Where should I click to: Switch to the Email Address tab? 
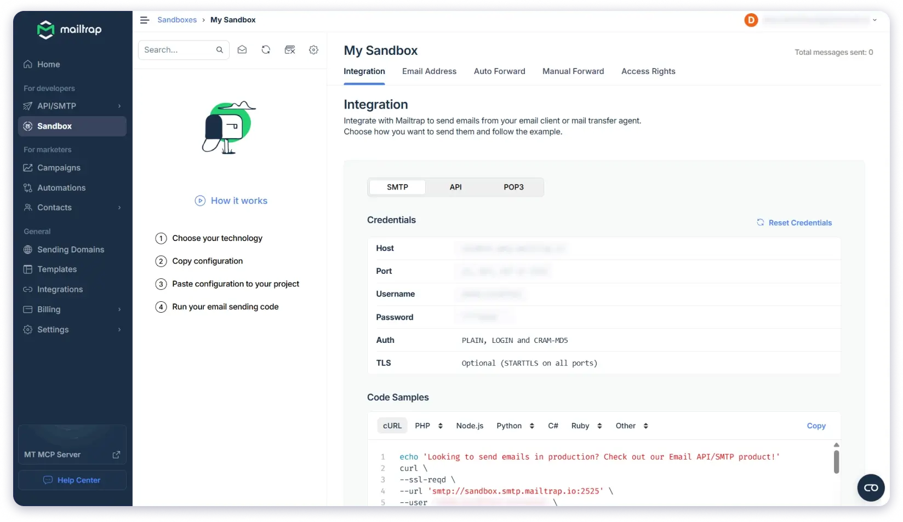tap(429, 71)
